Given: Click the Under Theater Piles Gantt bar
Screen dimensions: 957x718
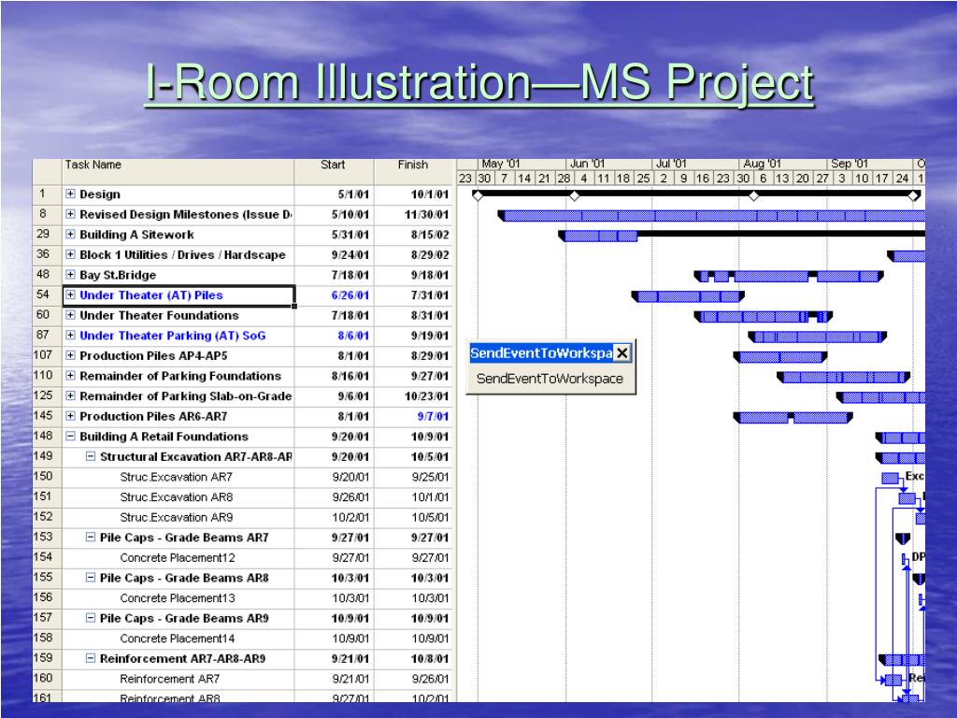Looking at the screenshot, I should tap(688, 296).
